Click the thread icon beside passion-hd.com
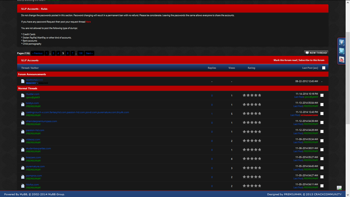This screenshot has width=350, height=197. [23, 132]
